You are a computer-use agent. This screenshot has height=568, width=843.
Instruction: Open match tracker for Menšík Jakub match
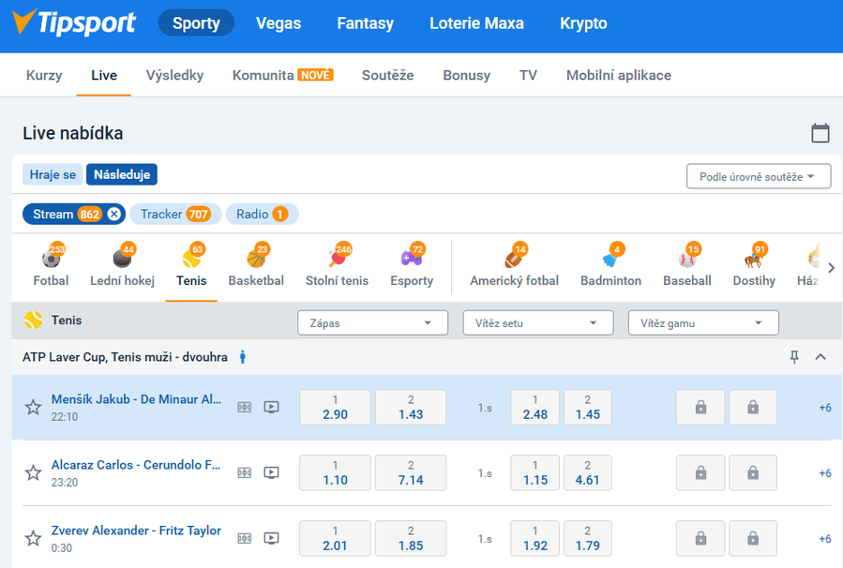pyautogui.click(x=245, y=408)
